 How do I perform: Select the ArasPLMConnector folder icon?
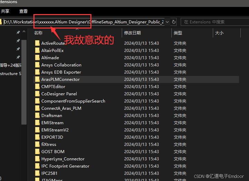[x=37, y=79]
